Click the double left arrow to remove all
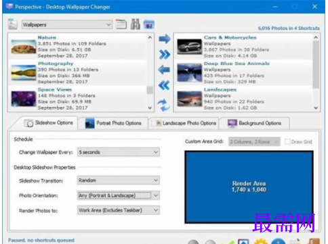The height and width of the screenshot is (244, 328). coord(164,85)
